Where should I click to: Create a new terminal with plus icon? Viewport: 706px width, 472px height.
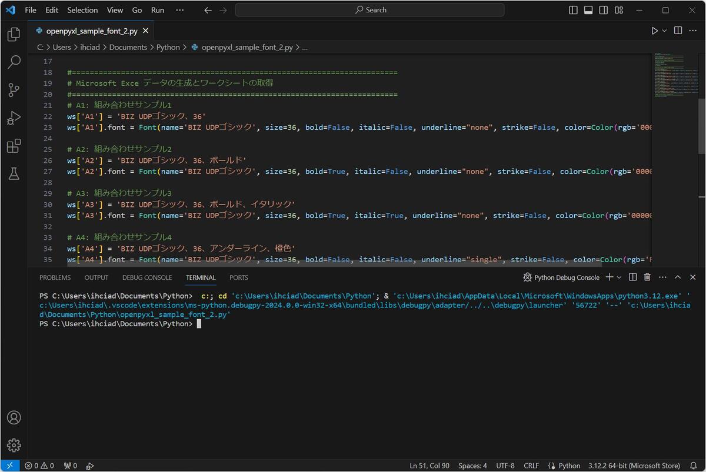pos(610,277)
